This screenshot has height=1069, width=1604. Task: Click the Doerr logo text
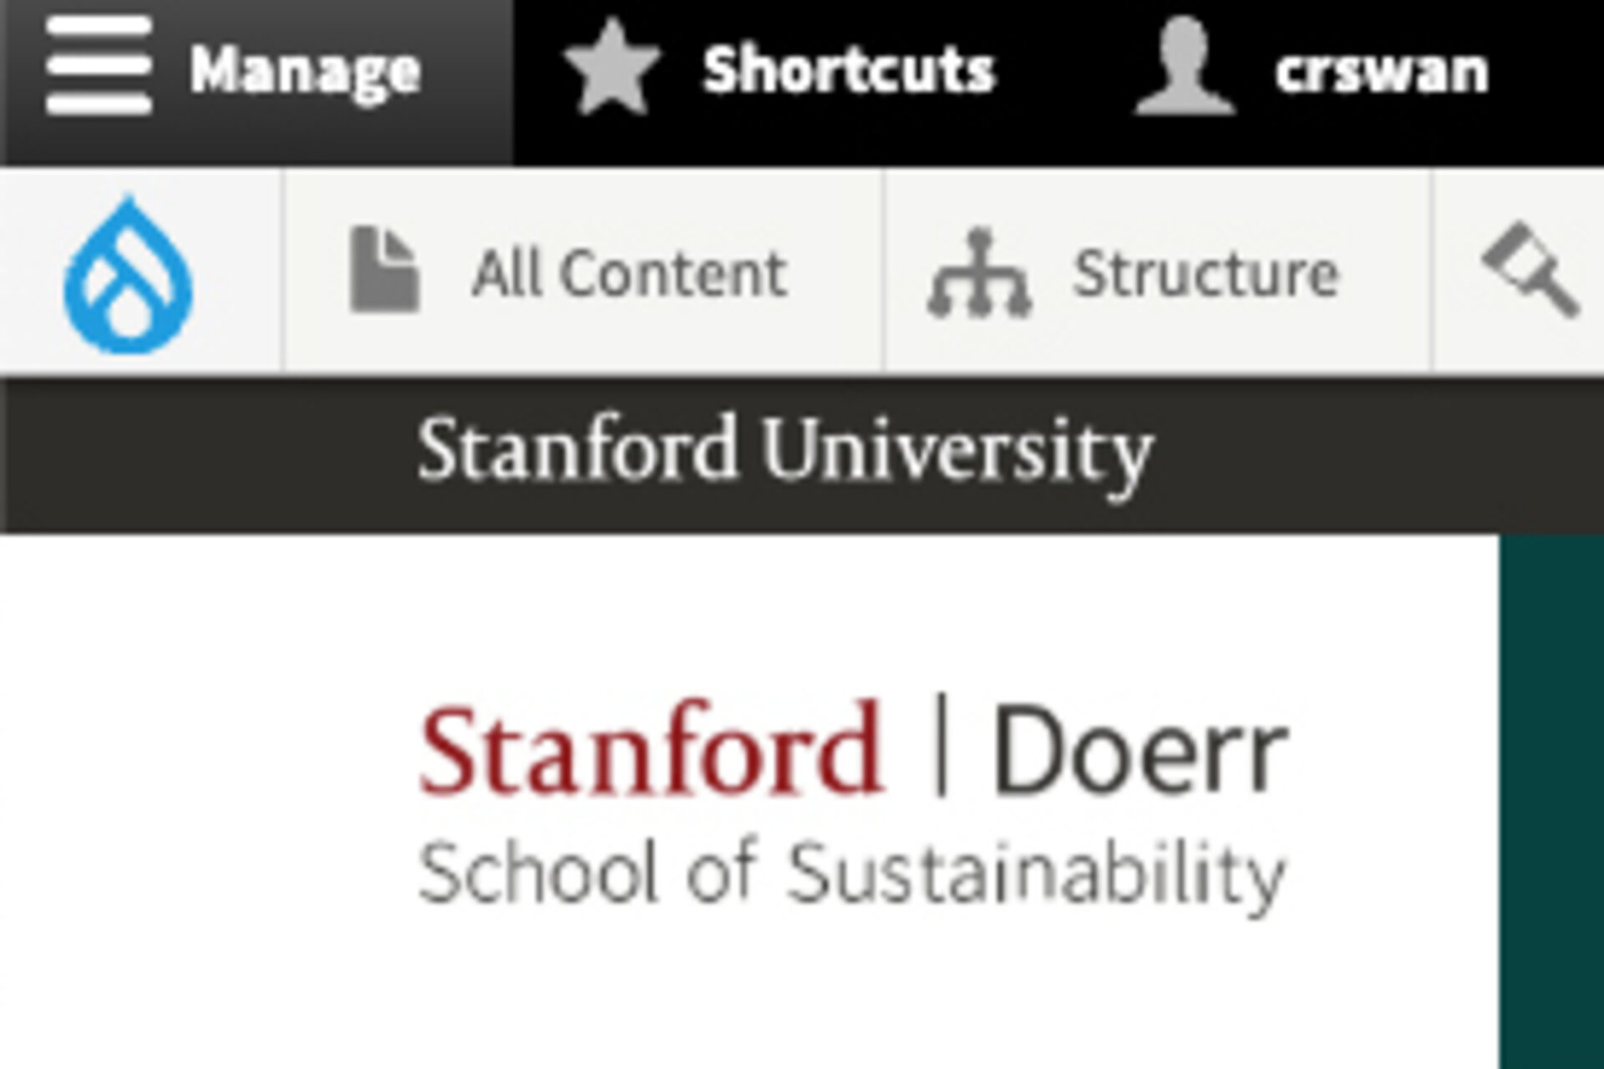pos(1140,751)
